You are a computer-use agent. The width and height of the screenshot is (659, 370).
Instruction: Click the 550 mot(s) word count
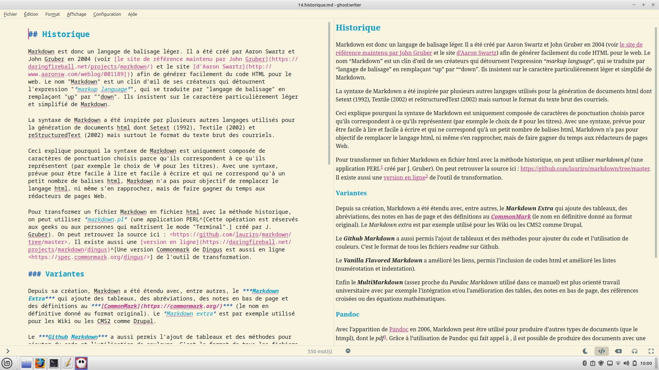[320, 351]
